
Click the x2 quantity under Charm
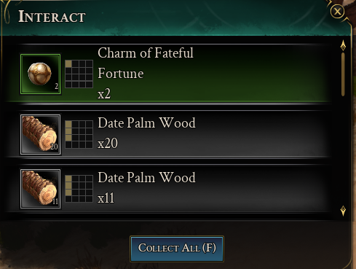pyautogui.click(x=104, y=94)
